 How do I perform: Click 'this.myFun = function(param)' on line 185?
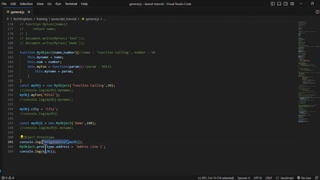pyautogui.click(x=54, y=66)
